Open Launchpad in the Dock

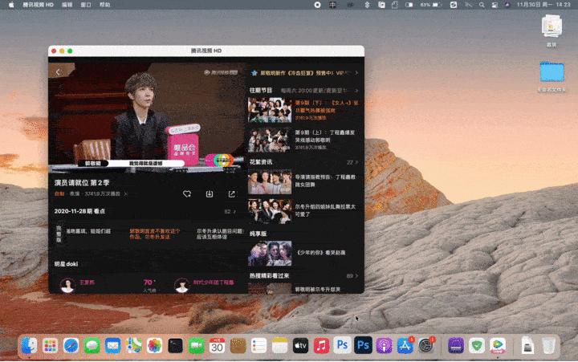point(50,346)
